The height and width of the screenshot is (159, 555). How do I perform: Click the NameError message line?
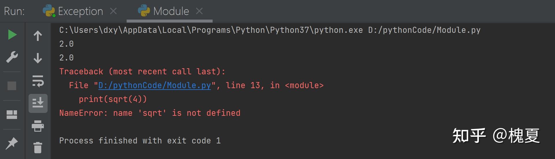pyautogui.click(x=150, y=113)
